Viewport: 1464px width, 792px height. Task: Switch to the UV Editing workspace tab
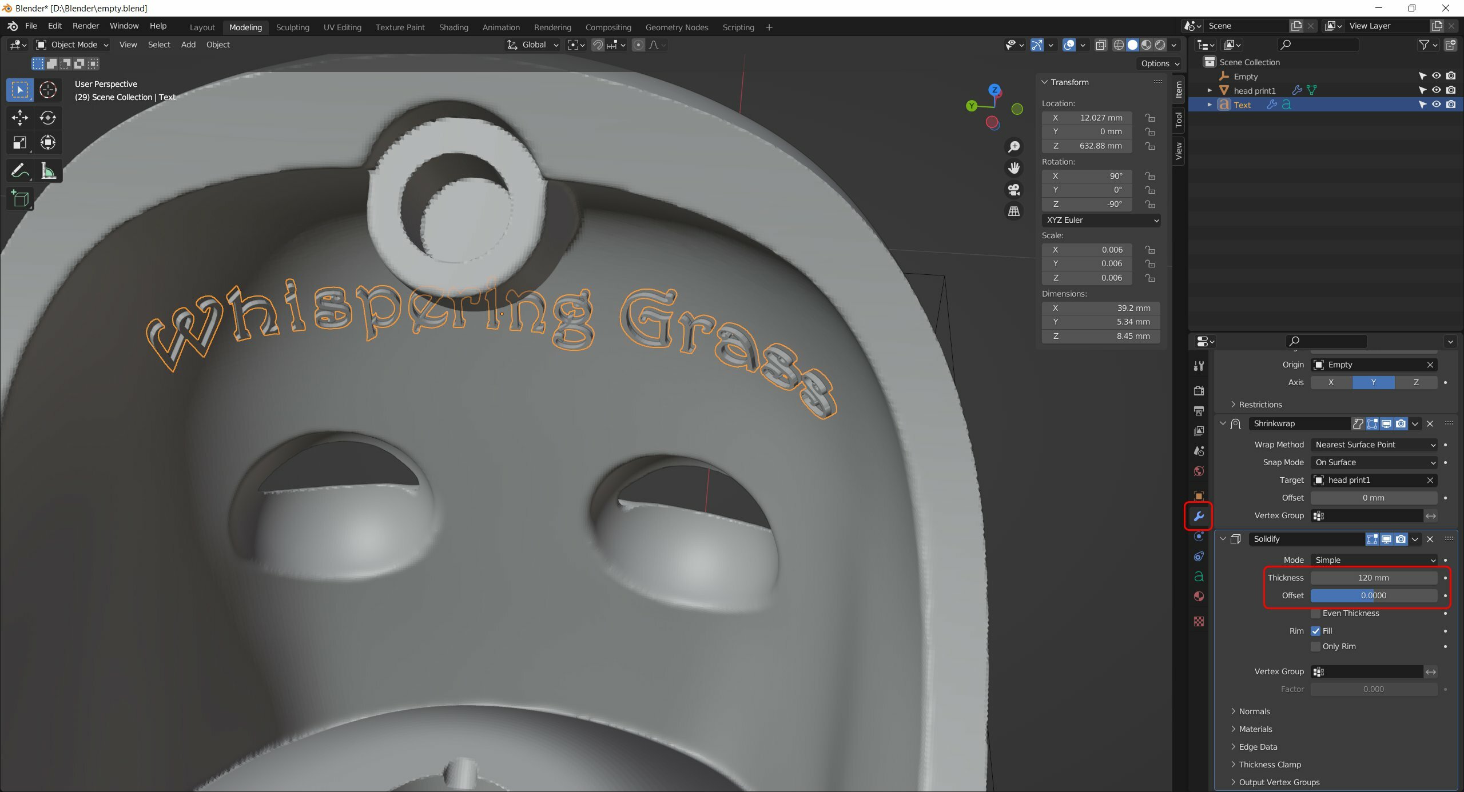point(343,27)
